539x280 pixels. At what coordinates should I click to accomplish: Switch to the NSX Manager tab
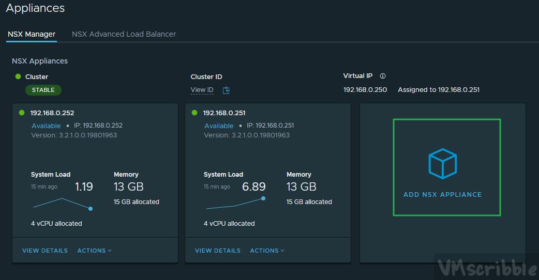(32, 34)
